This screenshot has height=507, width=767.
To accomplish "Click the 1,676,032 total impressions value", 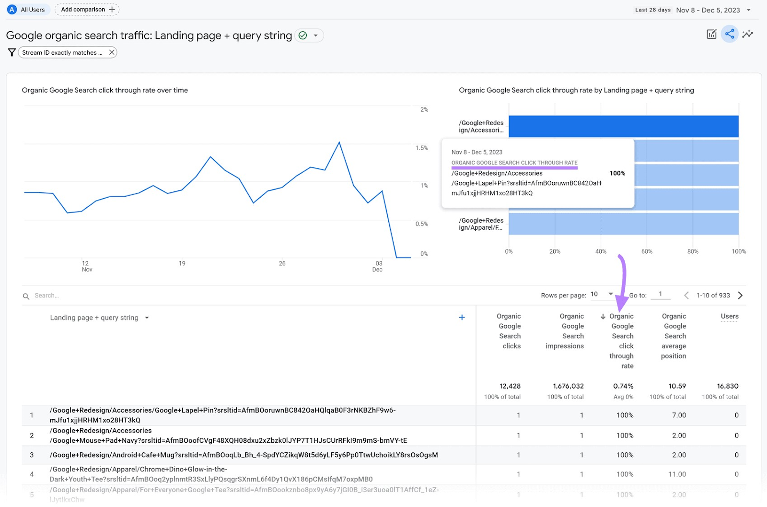I will pyautogui.click(x=568, y=386).
